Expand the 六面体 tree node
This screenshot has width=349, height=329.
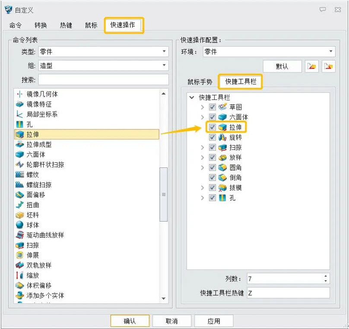pos(202,117)
